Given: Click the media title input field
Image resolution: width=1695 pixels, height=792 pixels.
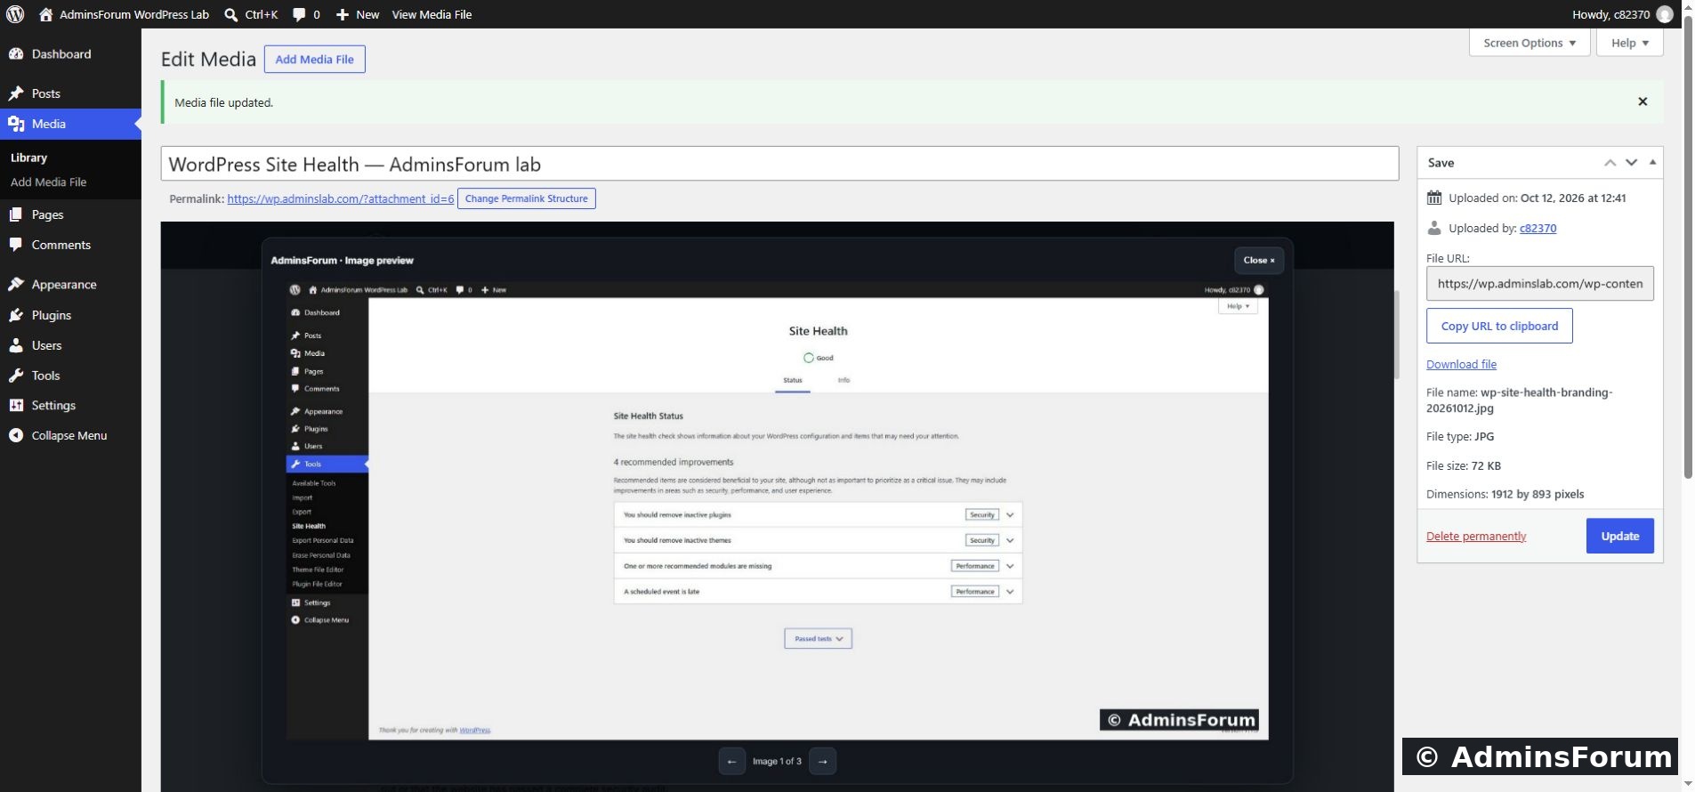Looking at the screenshot, I should coord(779,164).
